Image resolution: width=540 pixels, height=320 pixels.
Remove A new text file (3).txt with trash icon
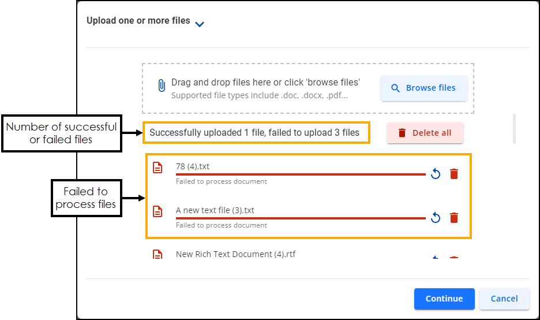tap(454, 218)
